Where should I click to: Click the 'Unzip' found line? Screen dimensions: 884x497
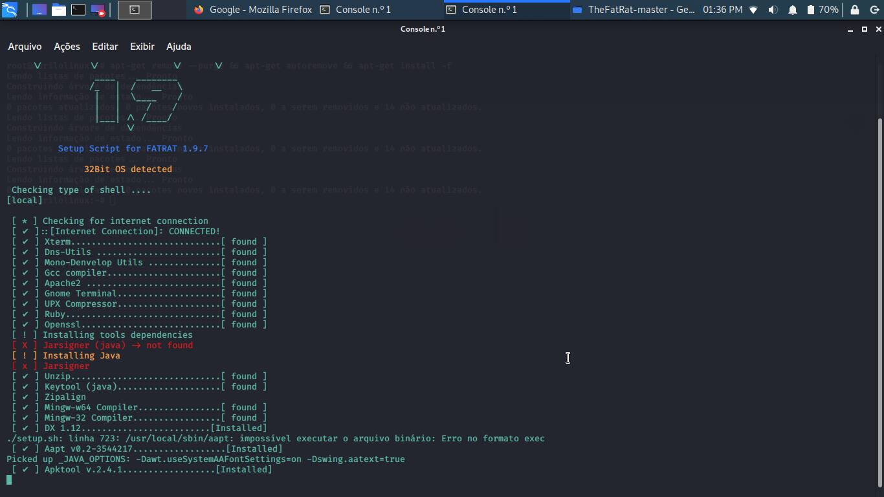click(x=139, y=376)
